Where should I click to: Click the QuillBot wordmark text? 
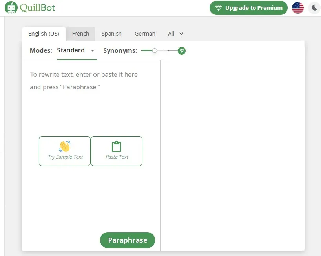point(38,7)
